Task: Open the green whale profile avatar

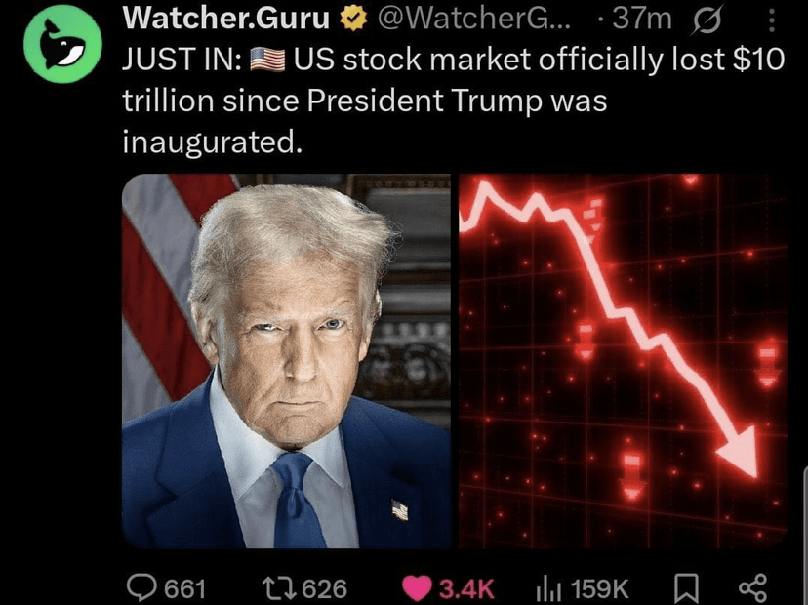Action: (62, 44)
